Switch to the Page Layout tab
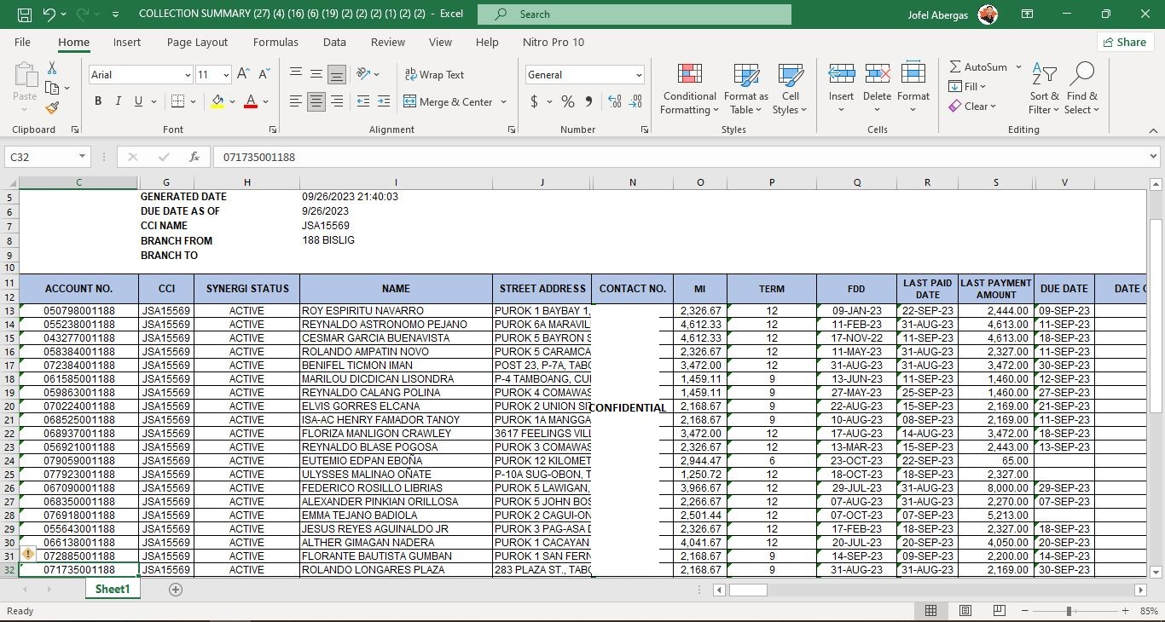The width and height of the screenshot is (1165, 622). pos(197,42)
